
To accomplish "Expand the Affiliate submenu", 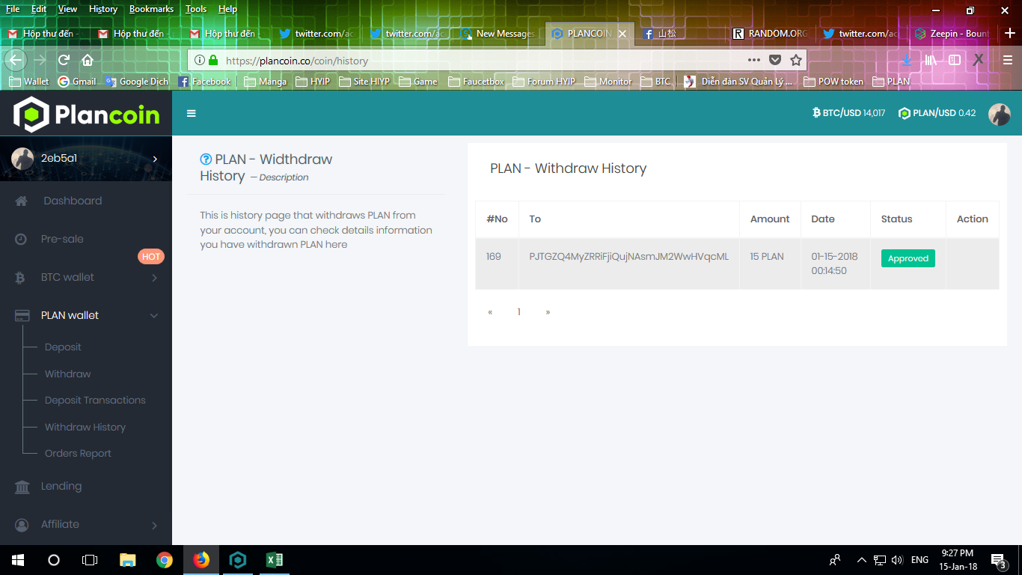I will (x=86, y=524).
